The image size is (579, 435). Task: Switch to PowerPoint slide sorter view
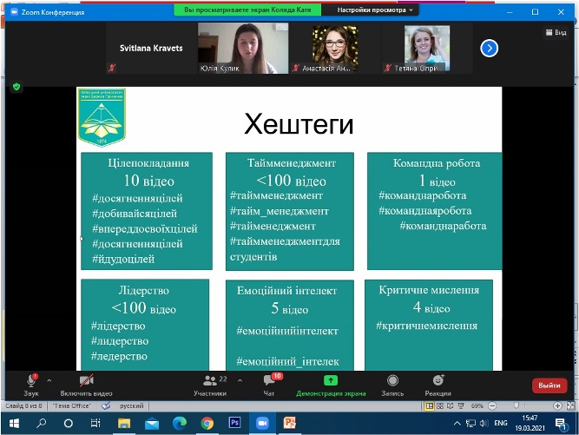[x=440, y=405]
